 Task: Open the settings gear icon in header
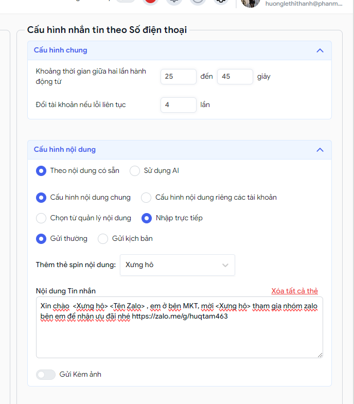point(221,2)
